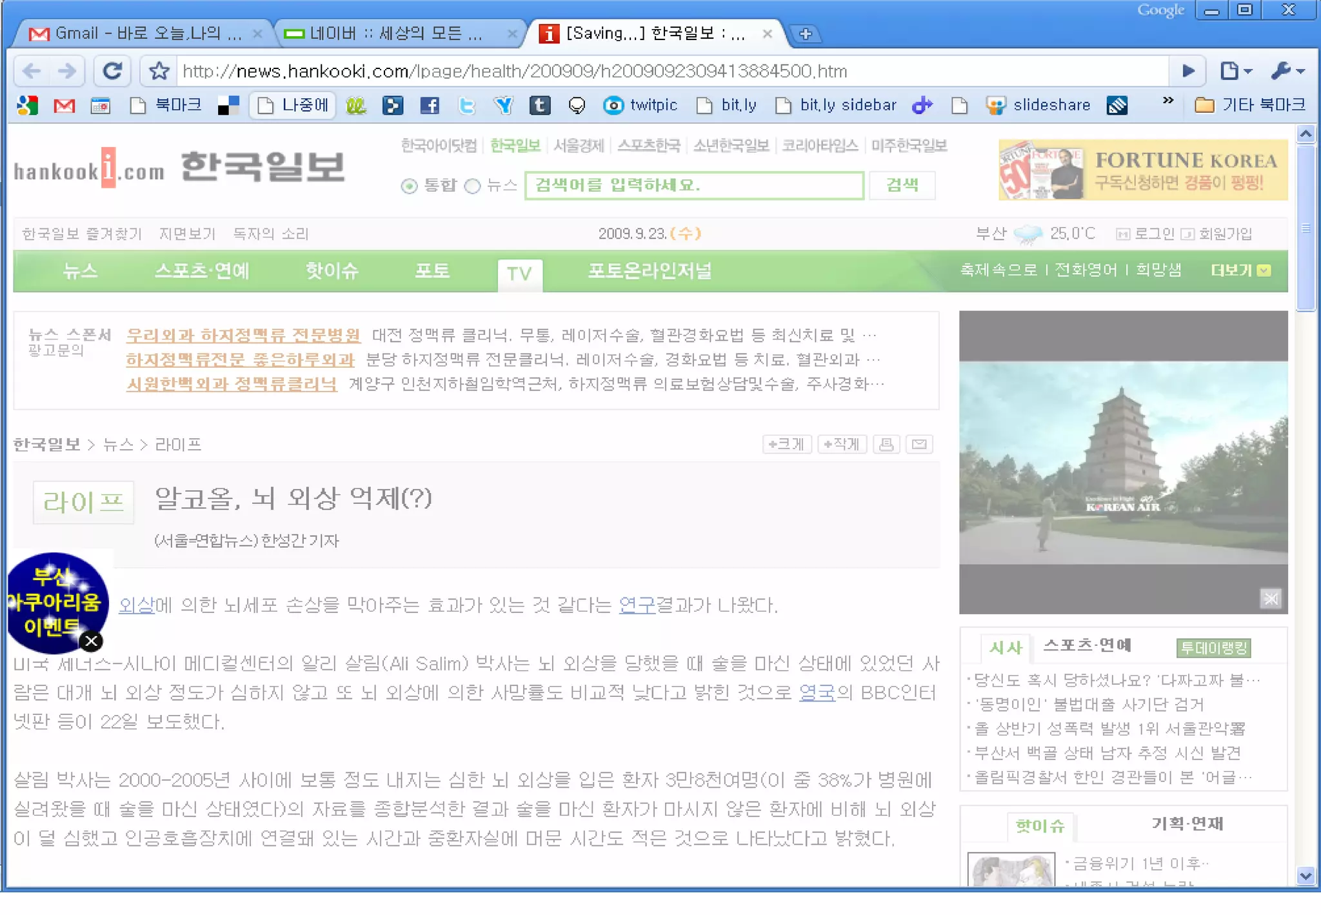Image resolution: width=1321 pixels, height=915 pixels.
Task: Click the bookmark star icon
Action: pos(159,71)
